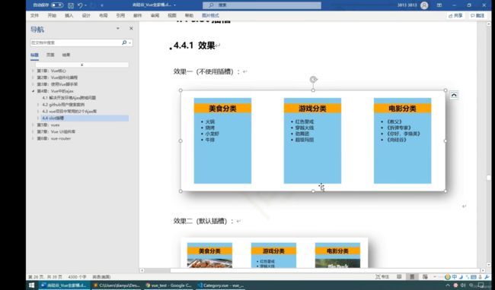Open the document title dropdown arrow
The height and width of the screenshot is (290, 495).
(174, 5)
